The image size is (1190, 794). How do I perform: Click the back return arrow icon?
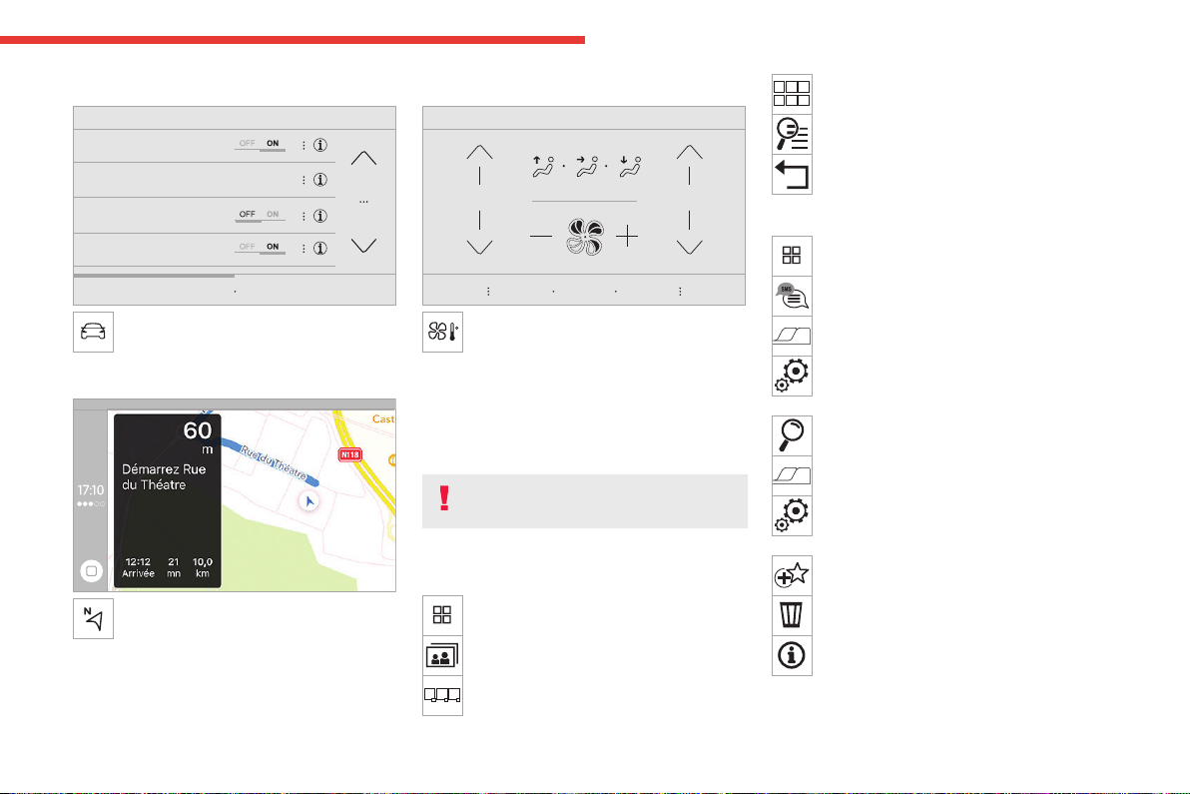click(792, 175)
